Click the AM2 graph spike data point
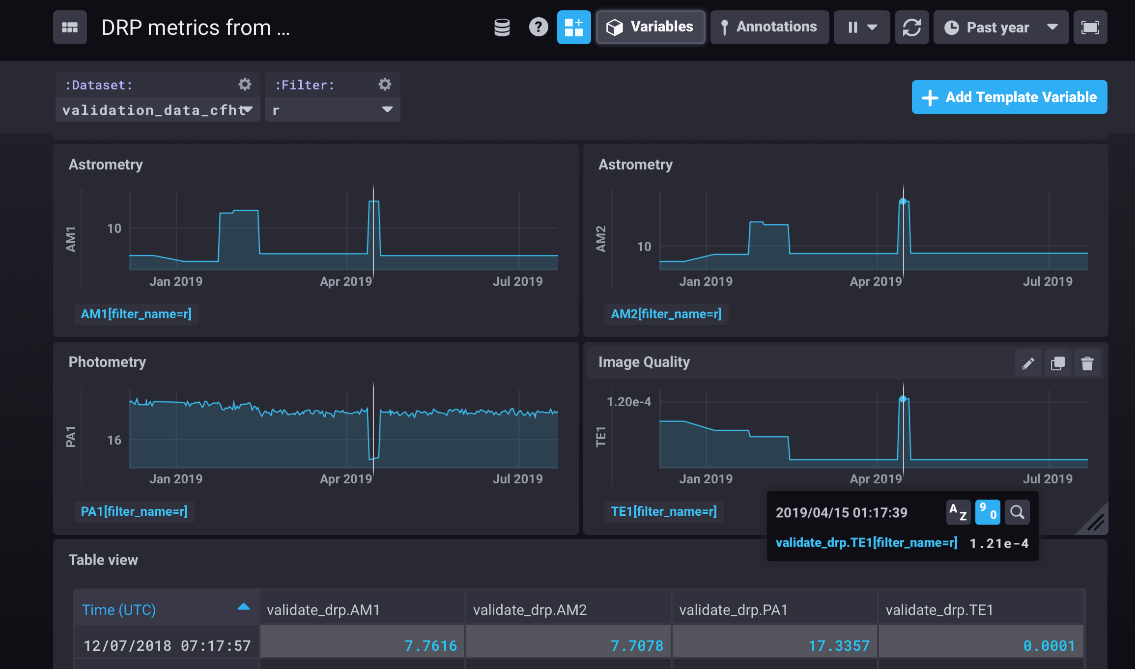Viewport: 1135px width, 669px height. point(903,201)
